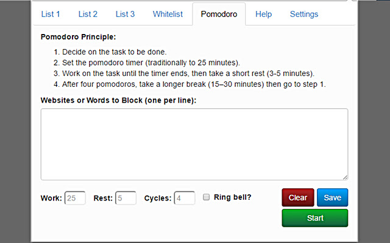Go to the Help tab

click(264, 14)
